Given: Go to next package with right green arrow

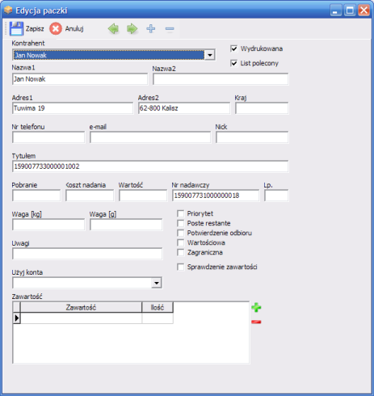Looking at the screenshot, I should pos(132,28).
